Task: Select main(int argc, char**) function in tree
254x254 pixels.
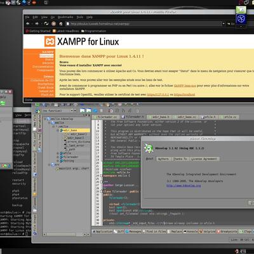Action: 72,169
